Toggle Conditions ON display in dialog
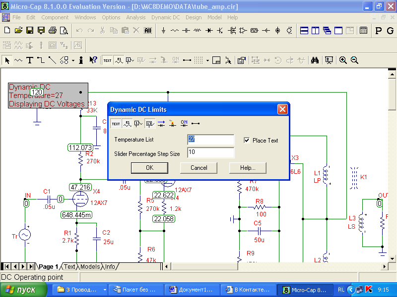 pos(184,123)
